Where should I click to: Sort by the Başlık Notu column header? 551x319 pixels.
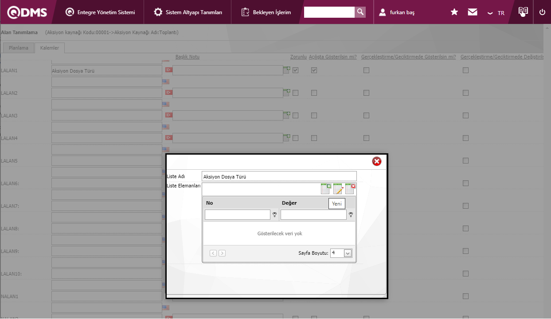point(188,57)
